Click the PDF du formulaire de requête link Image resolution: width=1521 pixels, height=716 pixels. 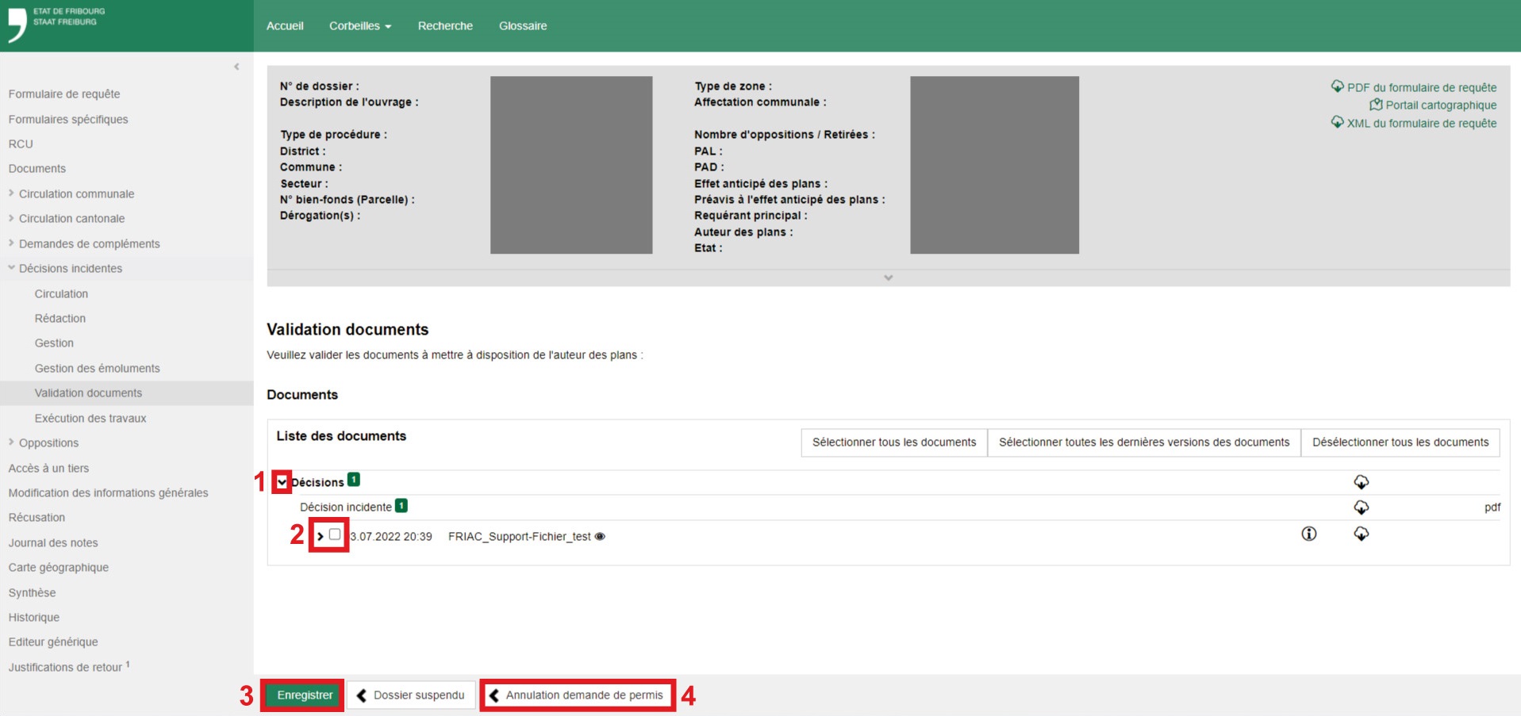pos(1420,87)
